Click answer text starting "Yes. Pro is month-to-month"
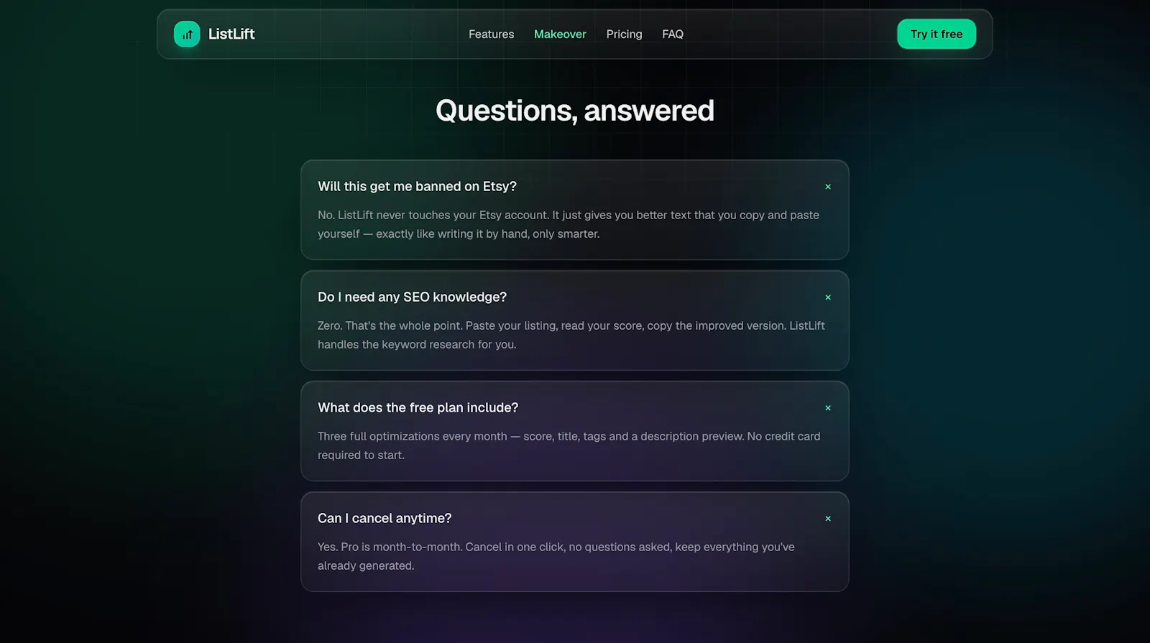 tap(556, 556)
